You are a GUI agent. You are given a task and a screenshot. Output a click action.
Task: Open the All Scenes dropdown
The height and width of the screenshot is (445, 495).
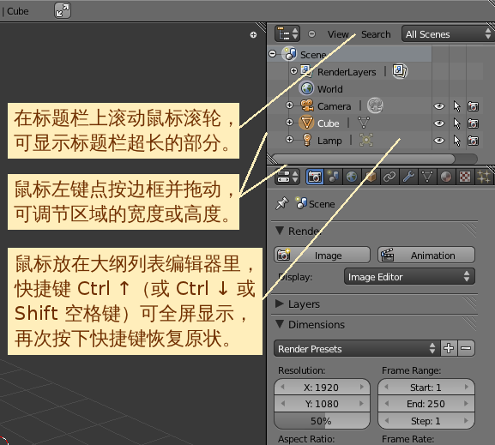coord(448,33)
